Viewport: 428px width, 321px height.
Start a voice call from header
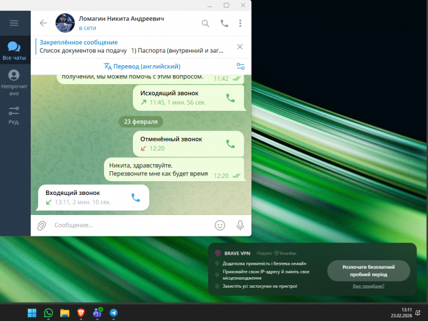[x=224, y=23]
